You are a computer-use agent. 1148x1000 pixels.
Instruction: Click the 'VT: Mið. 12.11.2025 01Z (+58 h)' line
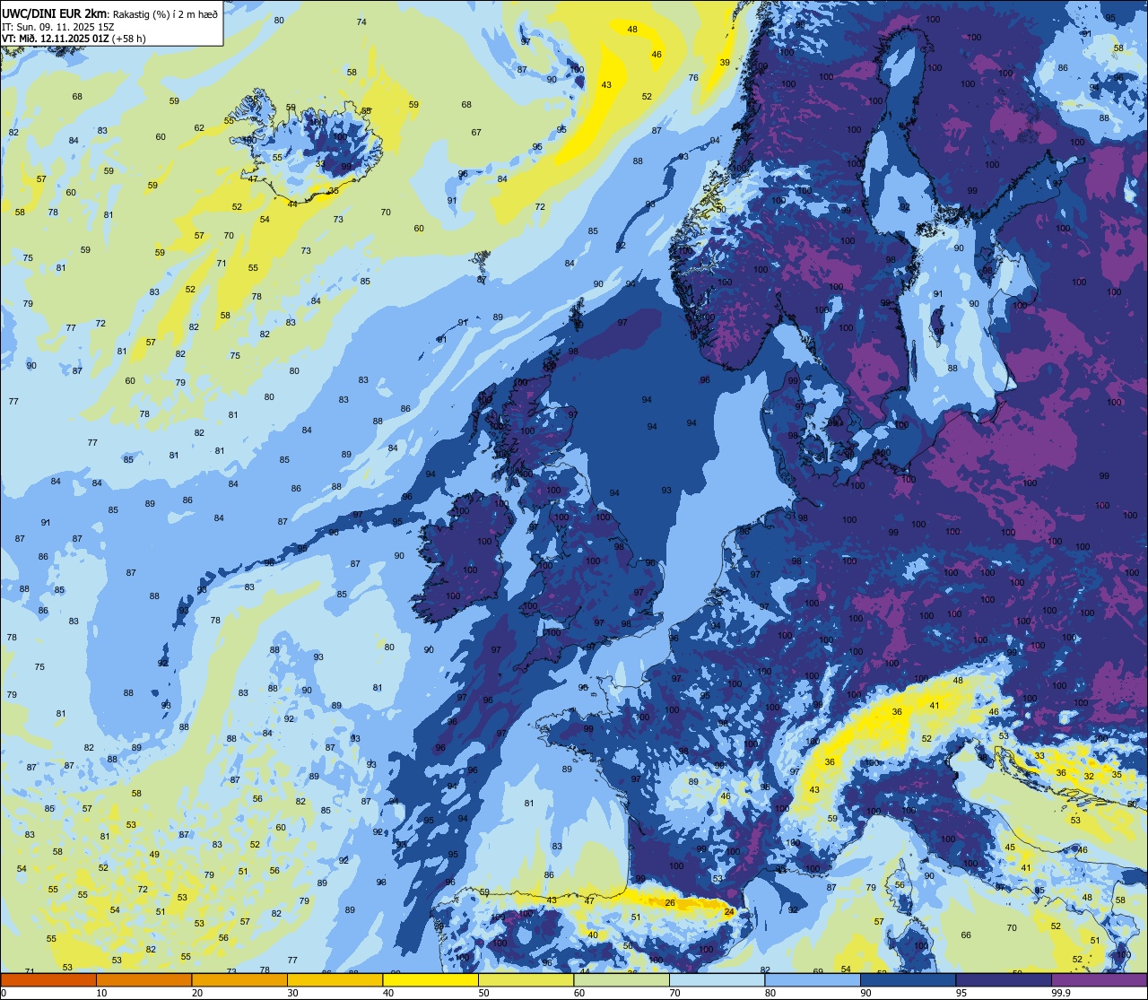click(x=74, y=38)
